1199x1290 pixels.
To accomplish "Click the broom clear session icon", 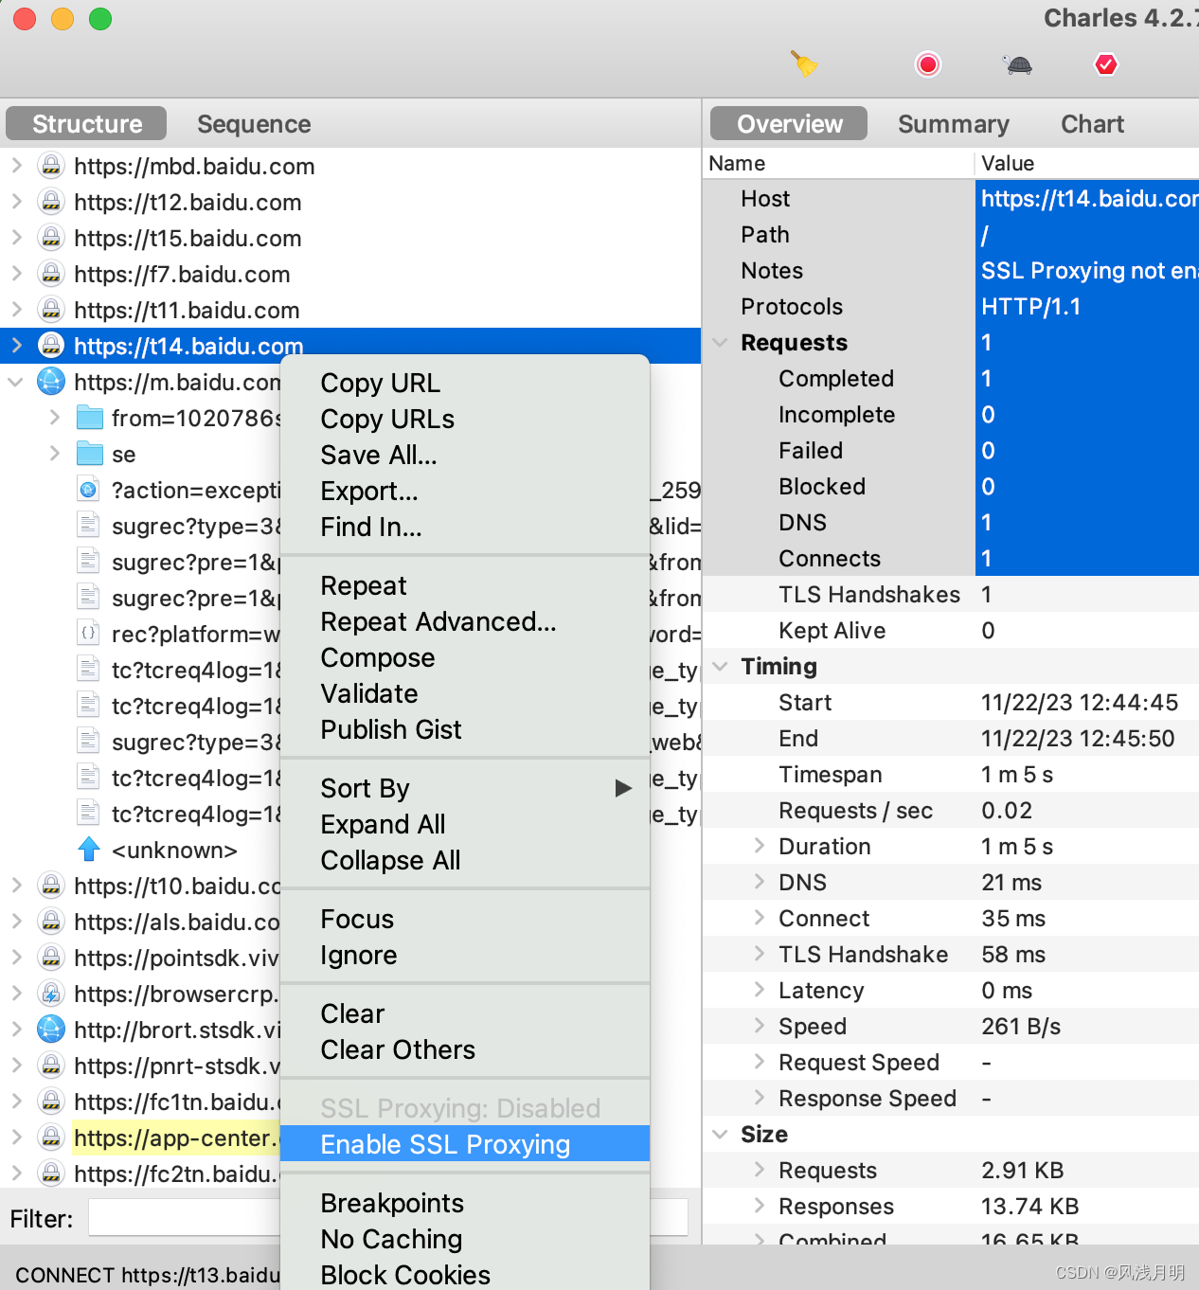I will point(804,64).
